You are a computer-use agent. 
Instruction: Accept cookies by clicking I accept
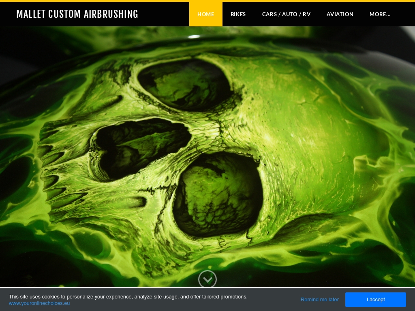tap(376, 300)
